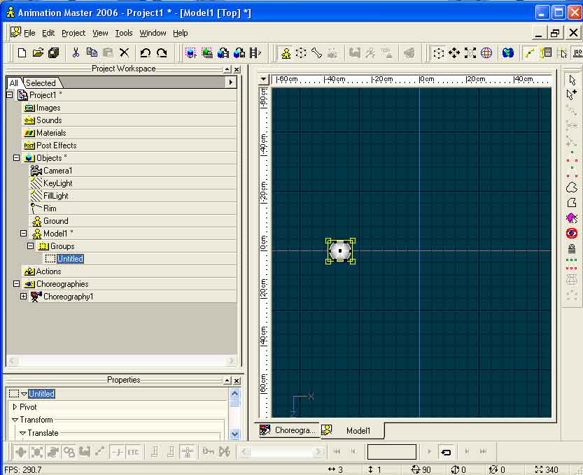Toggle Modeling mode yellow figure button
The width and height of the screenshot is (583, 475).
286,52
